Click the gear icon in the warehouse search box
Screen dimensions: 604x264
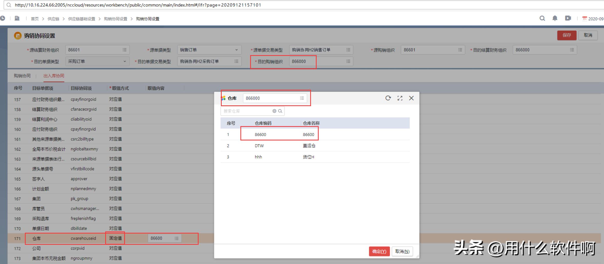point(274,111)
